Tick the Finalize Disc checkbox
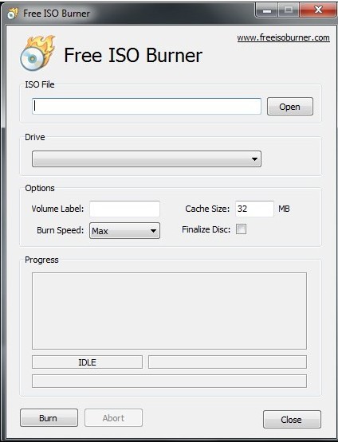Screen dimensions: 338x442 click(241, 229)
